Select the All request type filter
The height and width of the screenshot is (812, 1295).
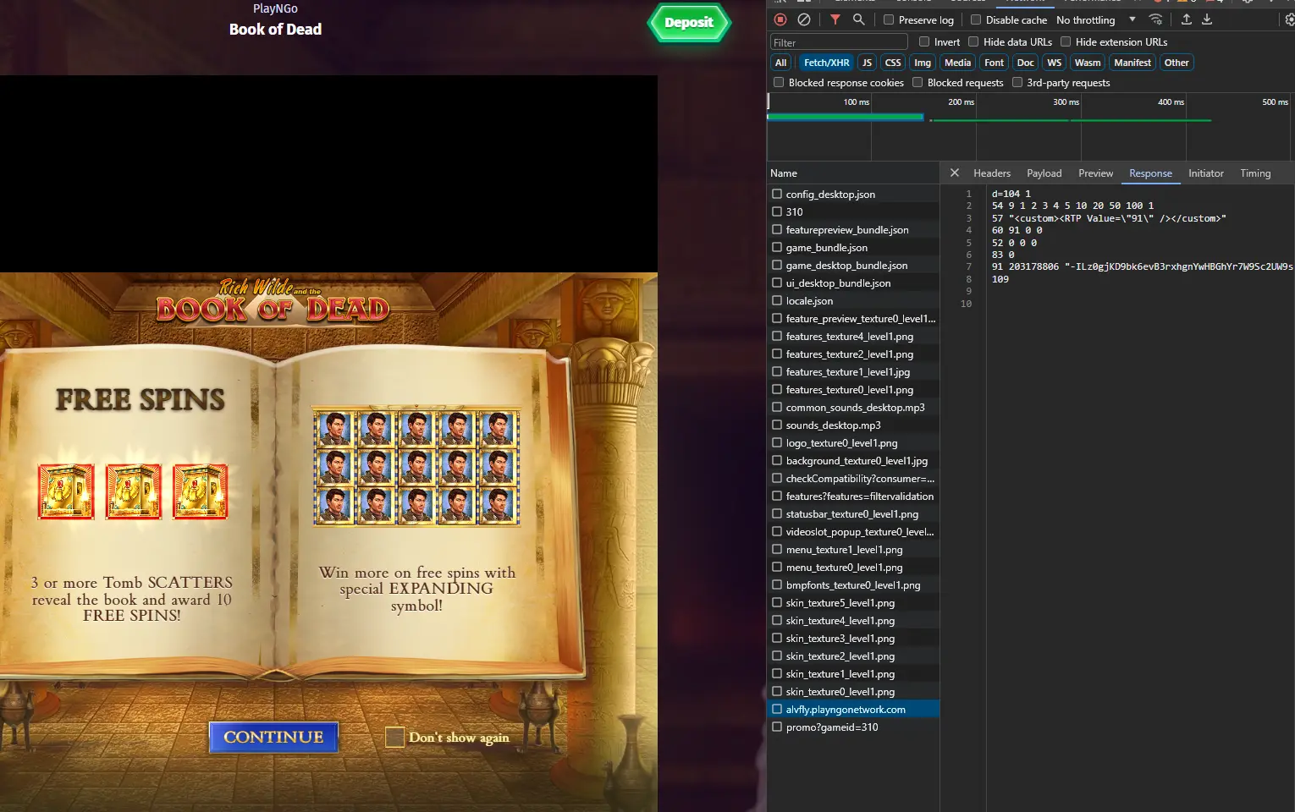click(x=780, y=63)
